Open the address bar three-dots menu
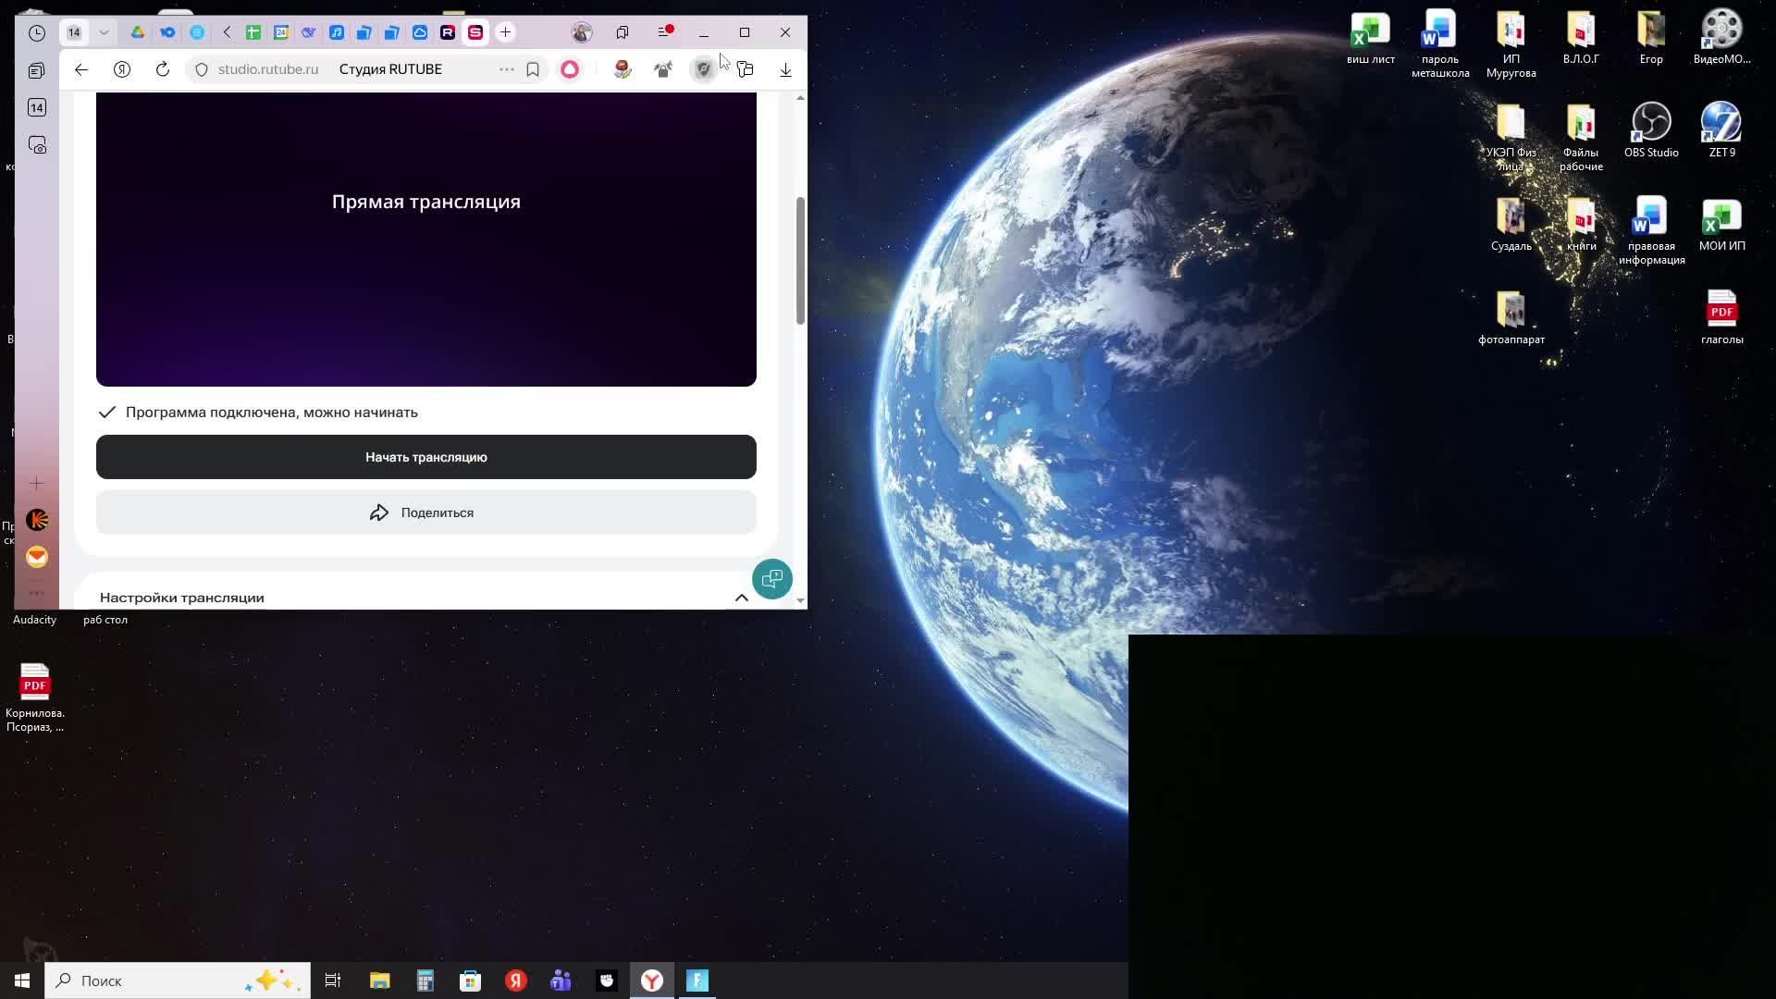Viewport: 1776px width, 999px height. [506, 69]
